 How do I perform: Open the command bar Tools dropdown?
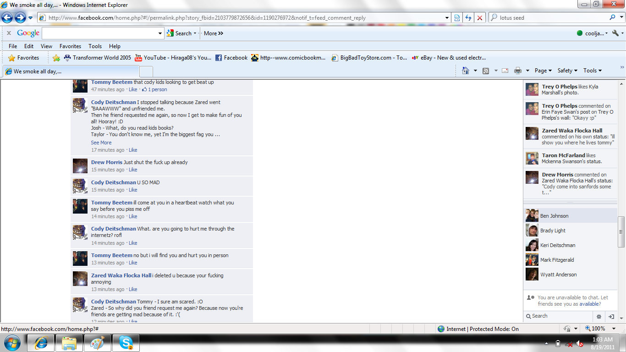click(593, 71)
